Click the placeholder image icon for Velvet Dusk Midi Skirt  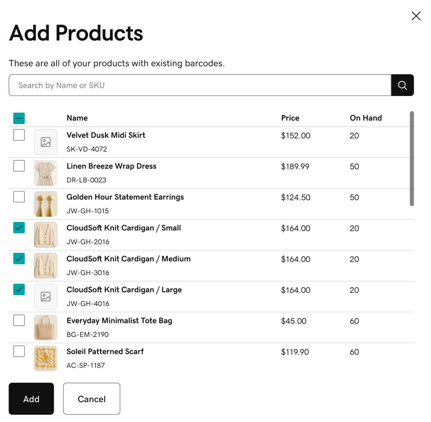click(x=46, y=142)
